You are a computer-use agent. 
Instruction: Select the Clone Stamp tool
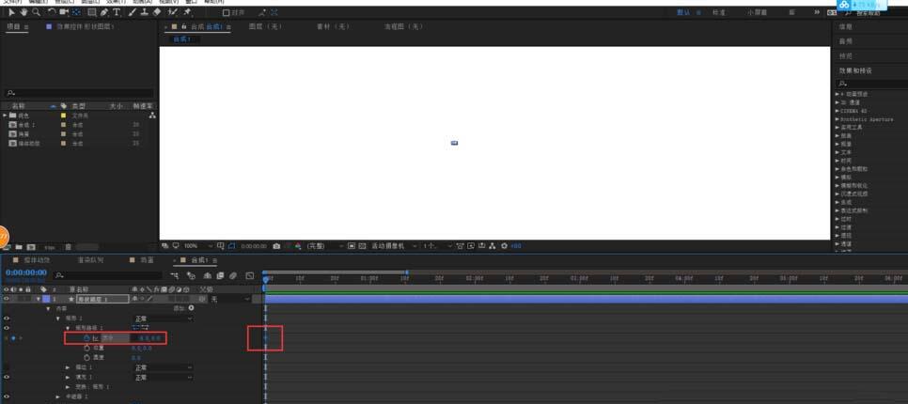(144, 12)
